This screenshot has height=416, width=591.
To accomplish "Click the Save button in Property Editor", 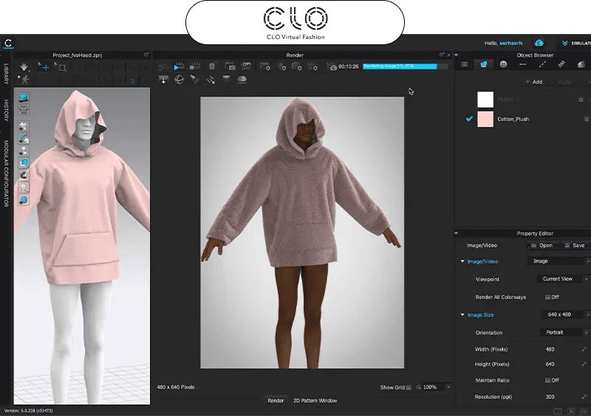I will click(575, 245).
